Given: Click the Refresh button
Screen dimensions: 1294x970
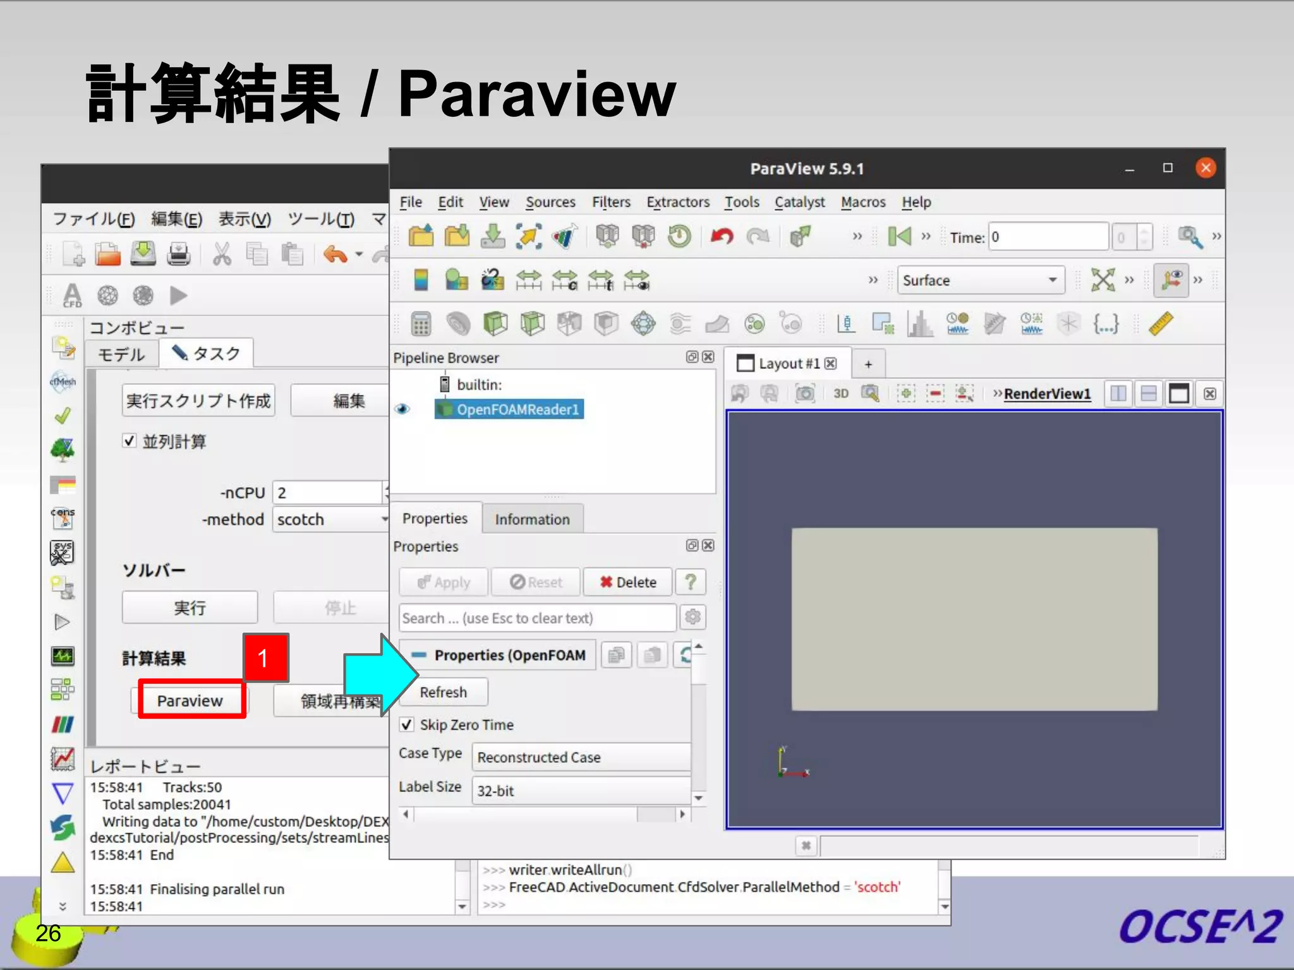Looking at the screenshot, I should [444, 692].
